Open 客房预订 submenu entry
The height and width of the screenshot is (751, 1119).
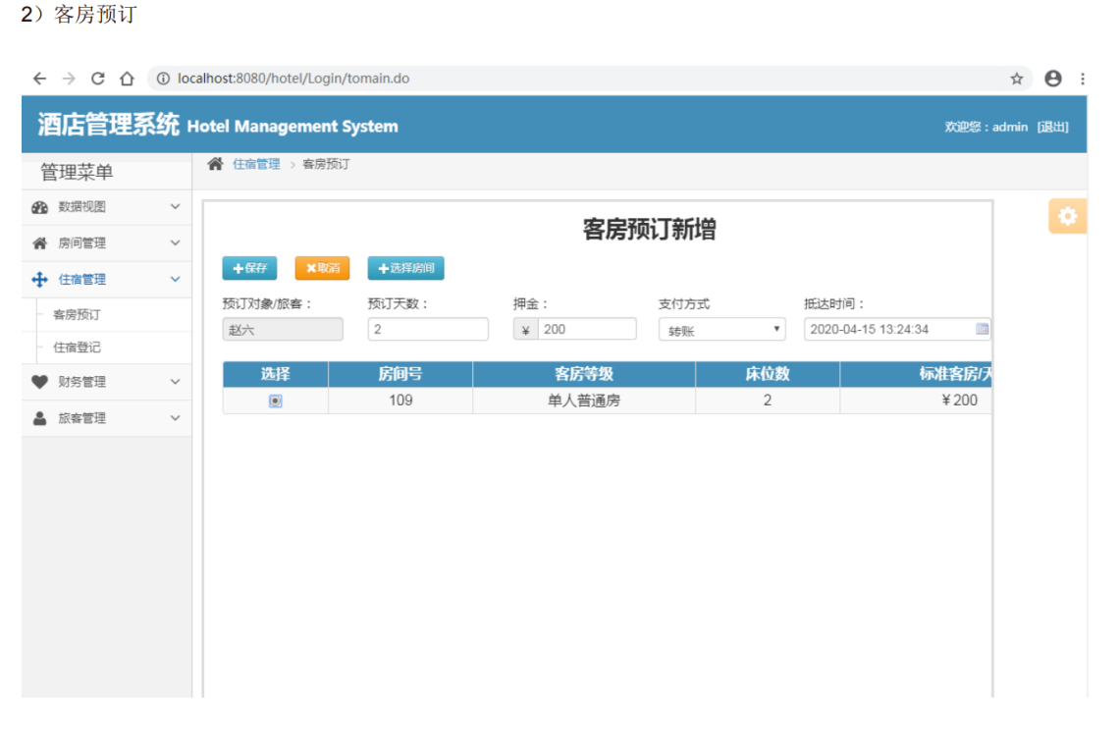click(78, 315)
